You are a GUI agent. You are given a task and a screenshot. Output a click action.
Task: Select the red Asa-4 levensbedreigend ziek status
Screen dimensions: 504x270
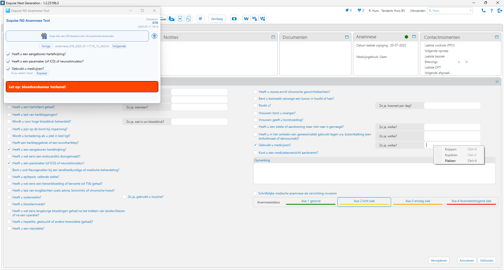[471, 202]
